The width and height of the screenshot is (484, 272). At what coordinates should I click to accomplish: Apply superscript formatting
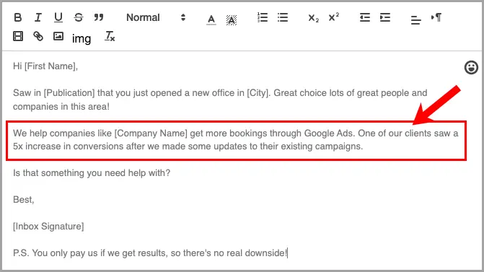(333, 17)
